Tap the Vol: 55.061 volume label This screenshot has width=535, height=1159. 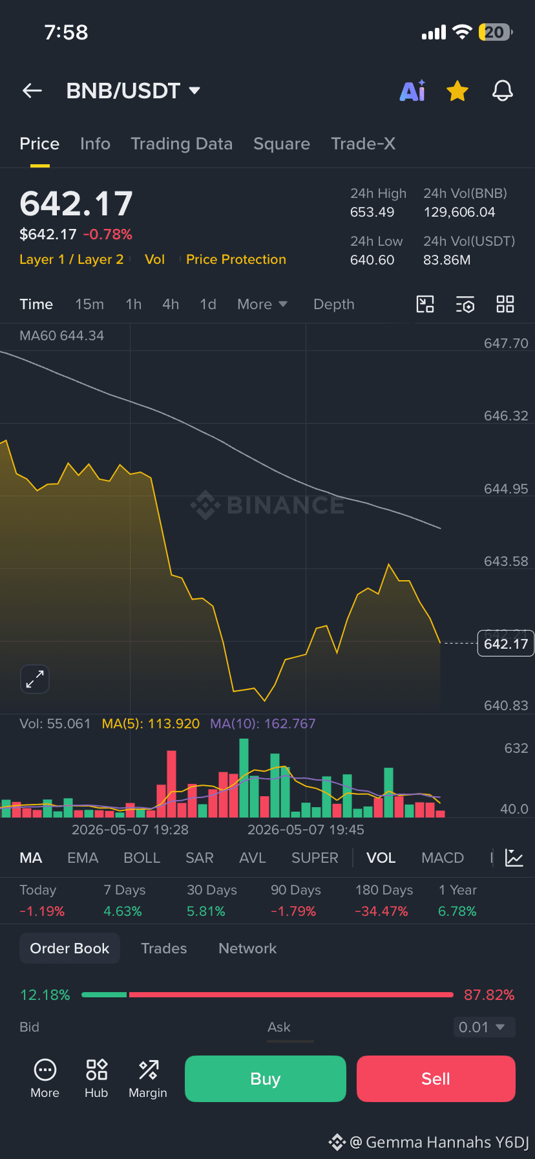[55, 724]
